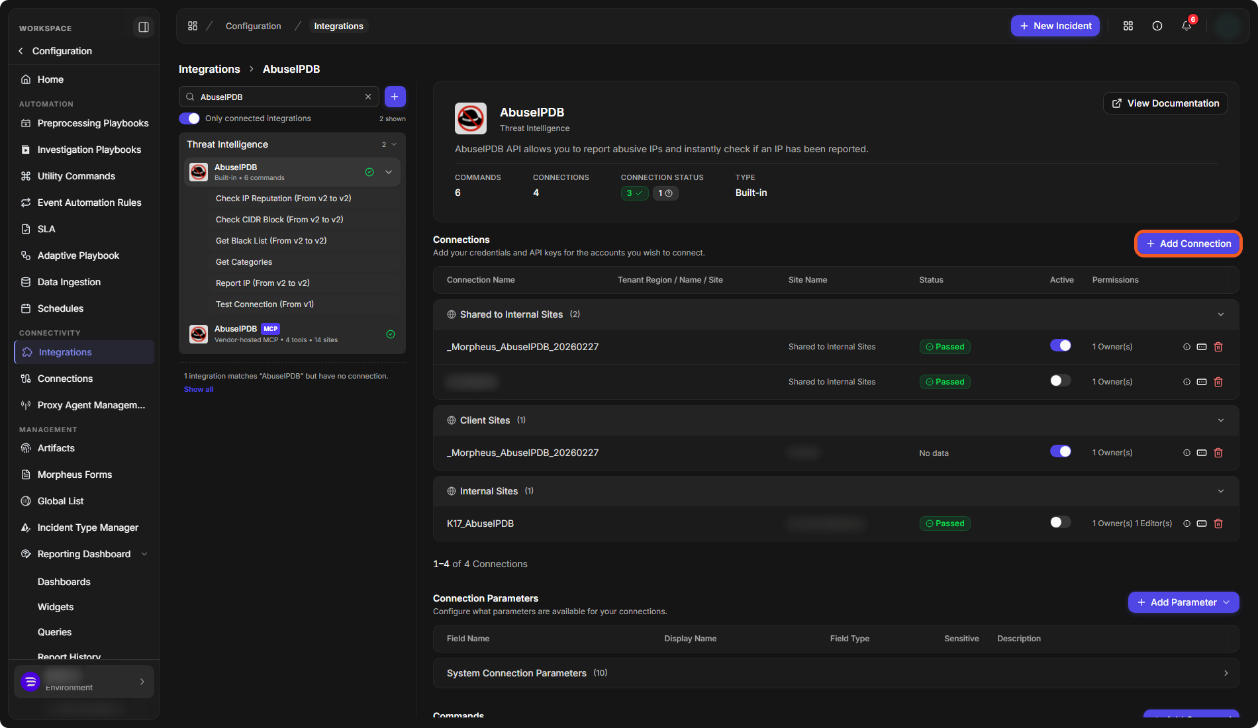Open Connections in the sidebar

pyautogui.click(x=83, y=379)
